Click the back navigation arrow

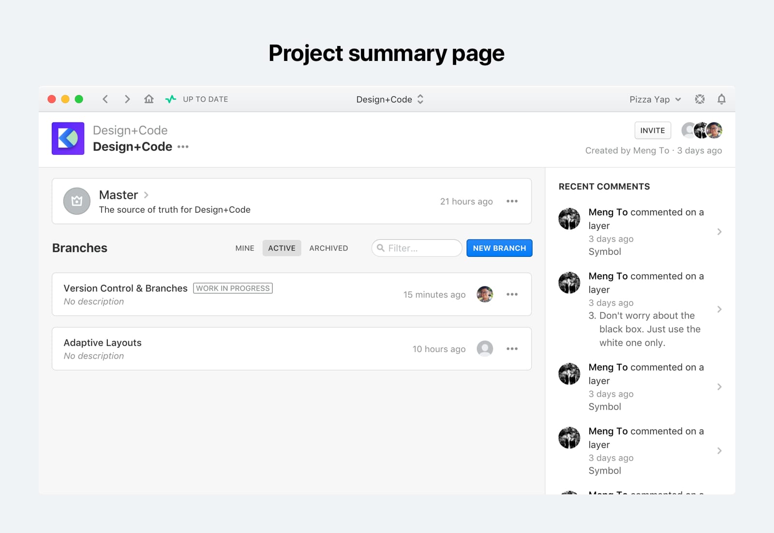pyautogui.click(x=105, y=99)
